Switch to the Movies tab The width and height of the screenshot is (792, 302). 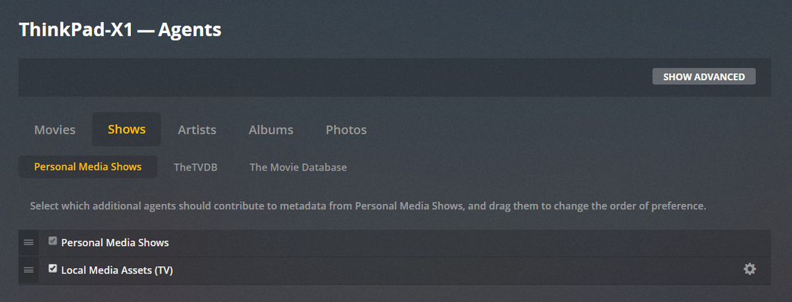(55, 129)
